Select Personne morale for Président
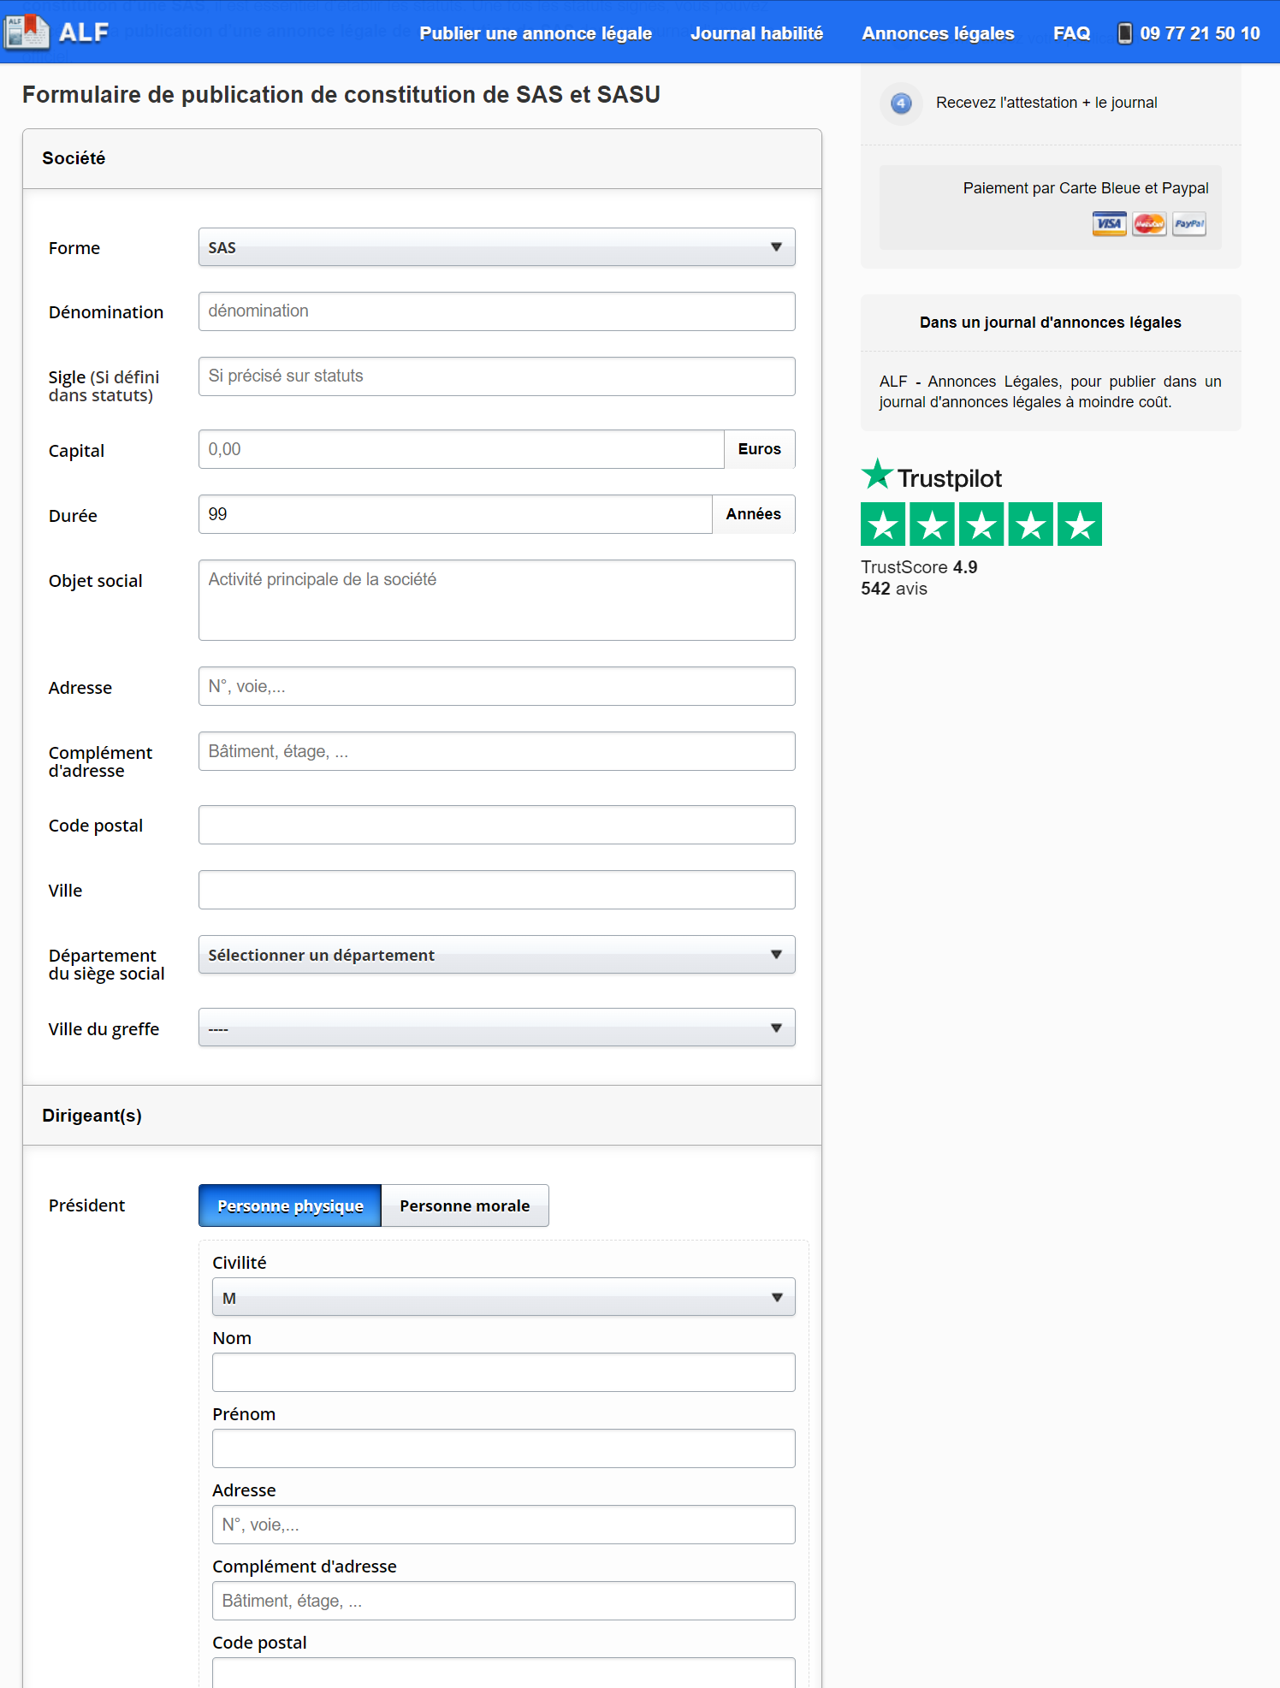The image size is (1280, 1688). click(x=465, y=1205)
